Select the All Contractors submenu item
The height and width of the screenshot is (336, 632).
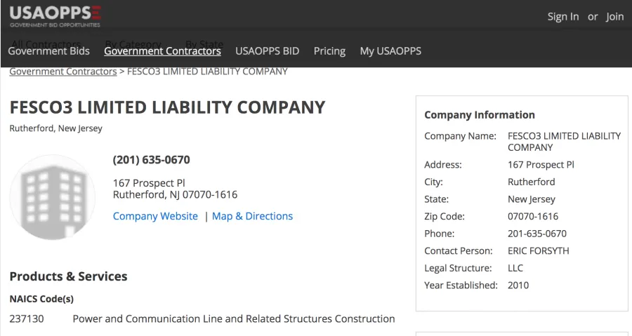46,43
